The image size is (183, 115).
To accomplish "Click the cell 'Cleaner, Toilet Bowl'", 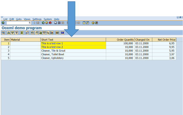I will coord(73,54).
